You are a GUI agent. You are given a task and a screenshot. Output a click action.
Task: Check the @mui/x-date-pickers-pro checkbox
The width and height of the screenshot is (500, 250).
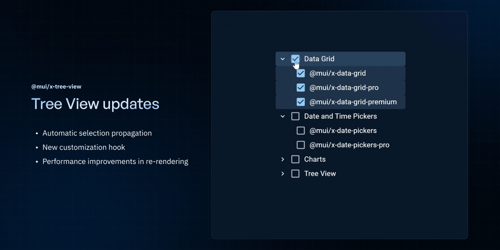point(300,145)
